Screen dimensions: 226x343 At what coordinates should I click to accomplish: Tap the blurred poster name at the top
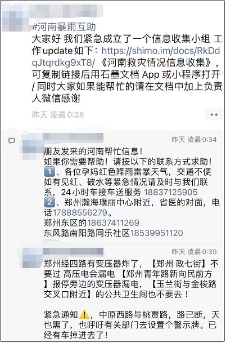pos(66,8)
